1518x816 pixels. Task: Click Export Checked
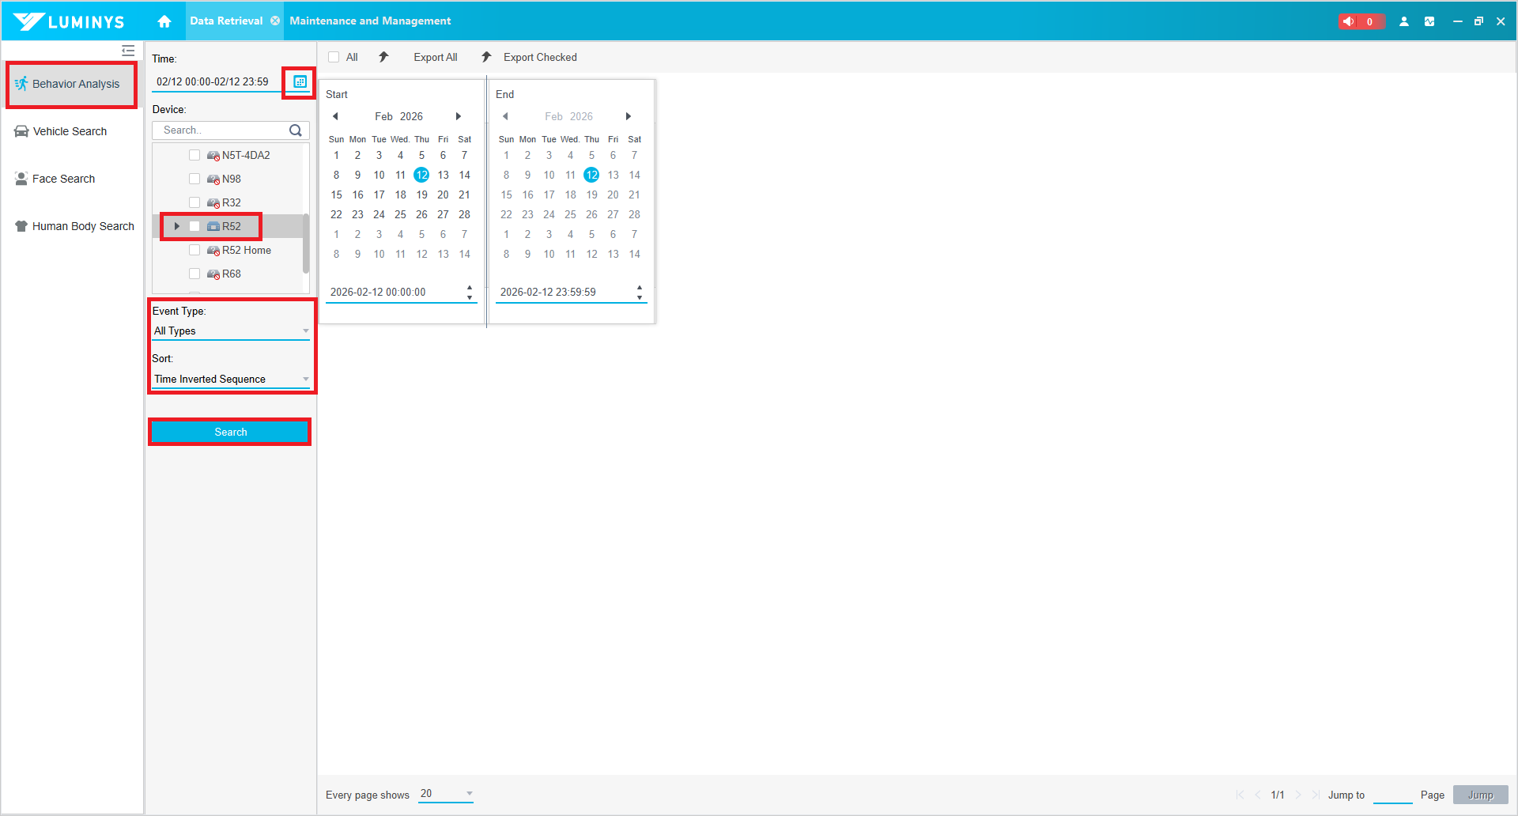(x=540, y=57)
